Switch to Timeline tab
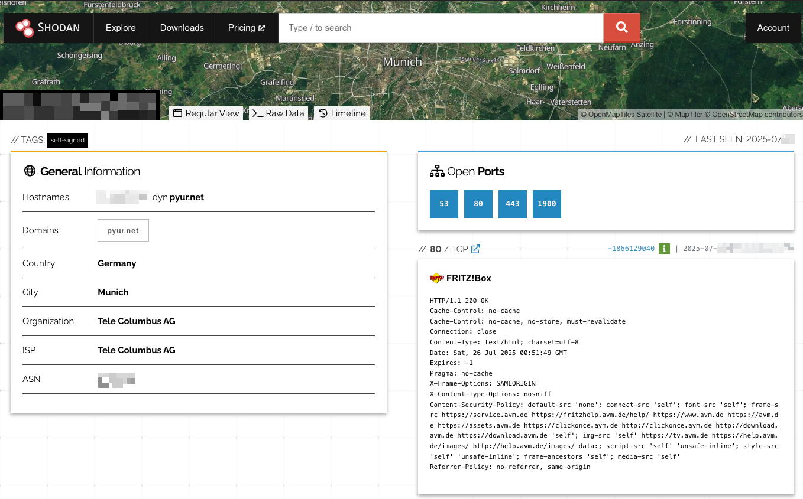This screenshot has height=499, width=803. [342, 113]
